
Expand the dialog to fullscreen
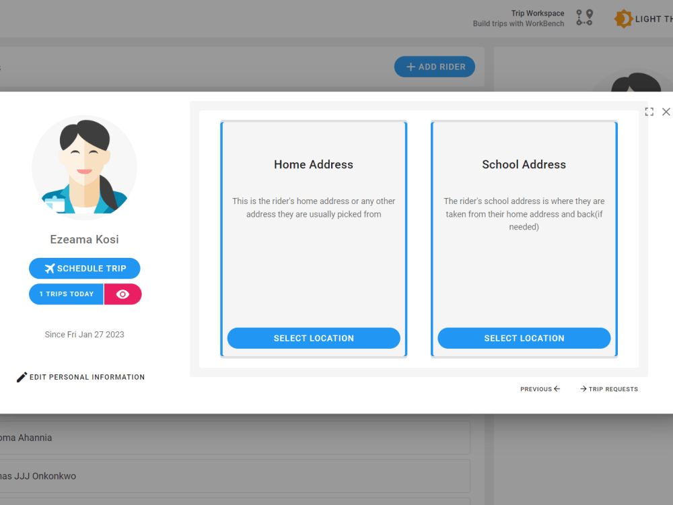pos(649,112)
